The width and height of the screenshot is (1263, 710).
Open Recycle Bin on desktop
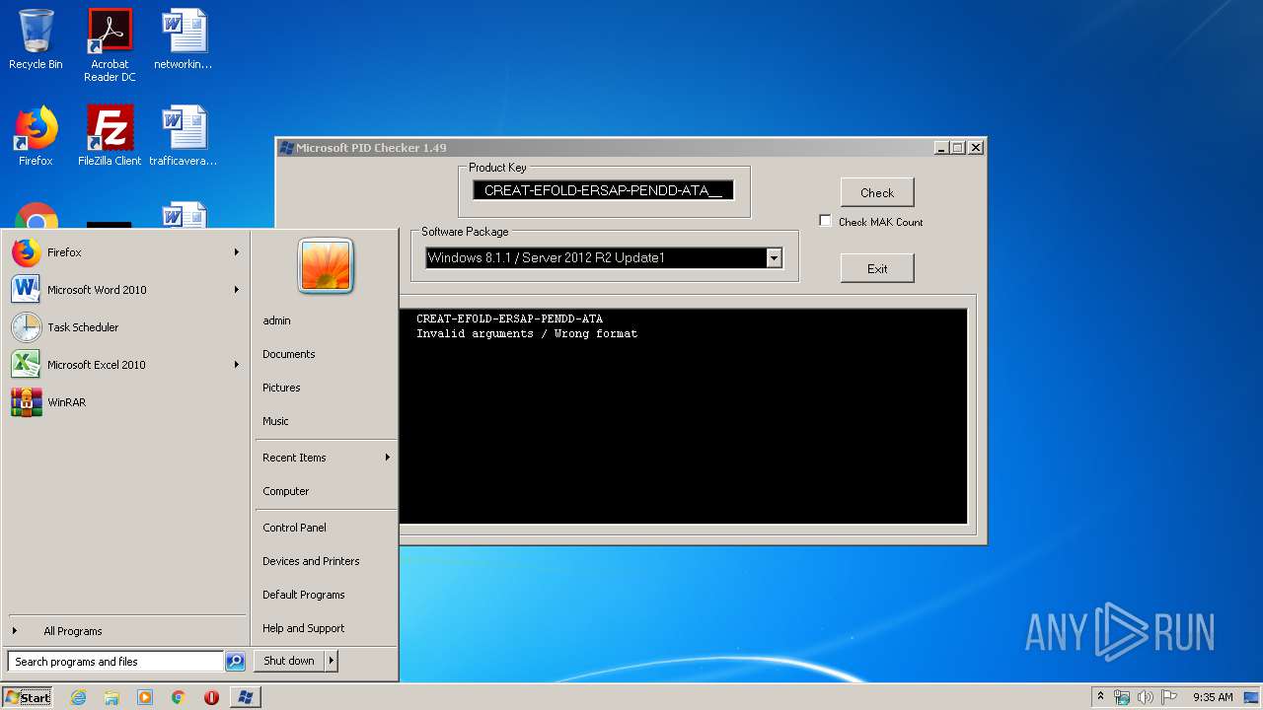point(36,39)
